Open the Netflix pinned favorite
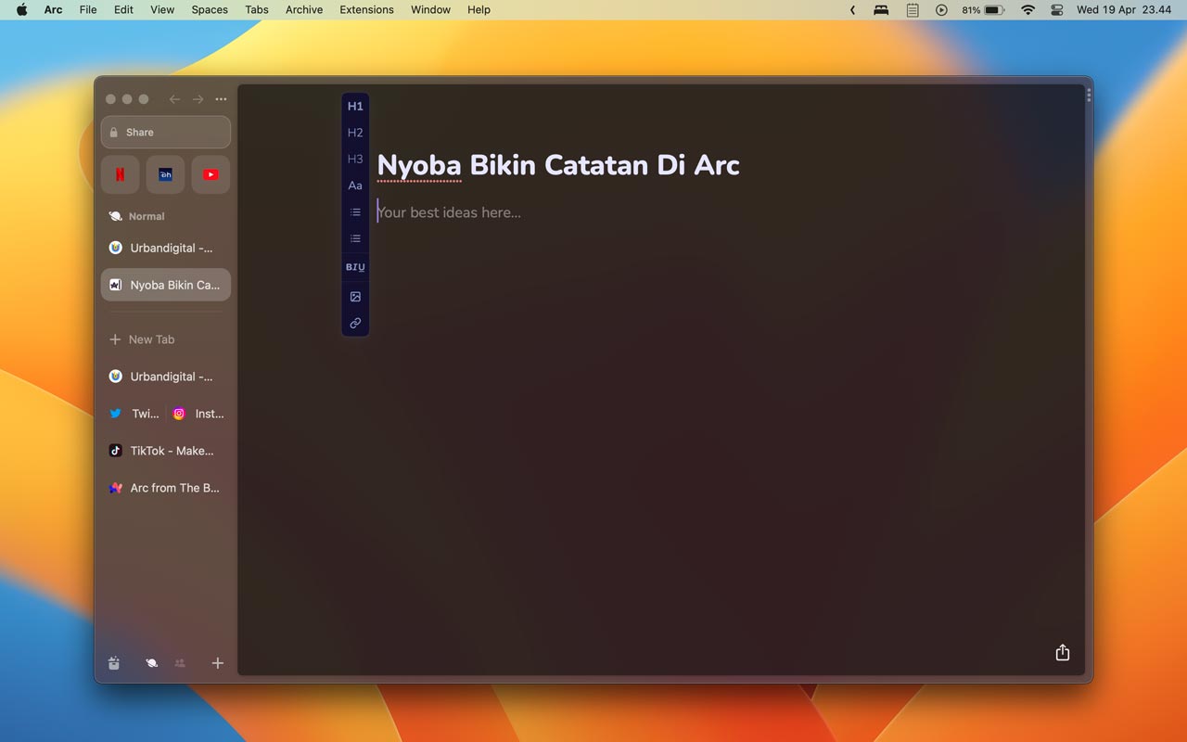The width and height of the screenshot is (1187, 742). click(x=120, y=174)
